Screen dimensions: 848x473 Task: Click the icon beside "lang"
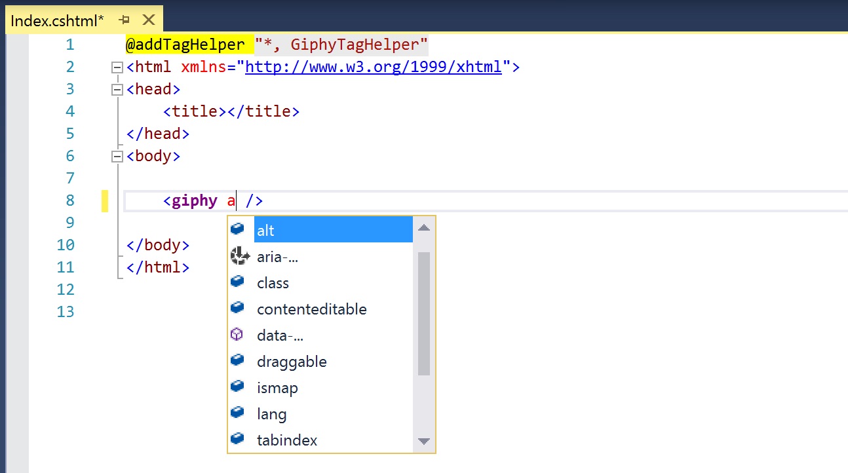(238, 413)
